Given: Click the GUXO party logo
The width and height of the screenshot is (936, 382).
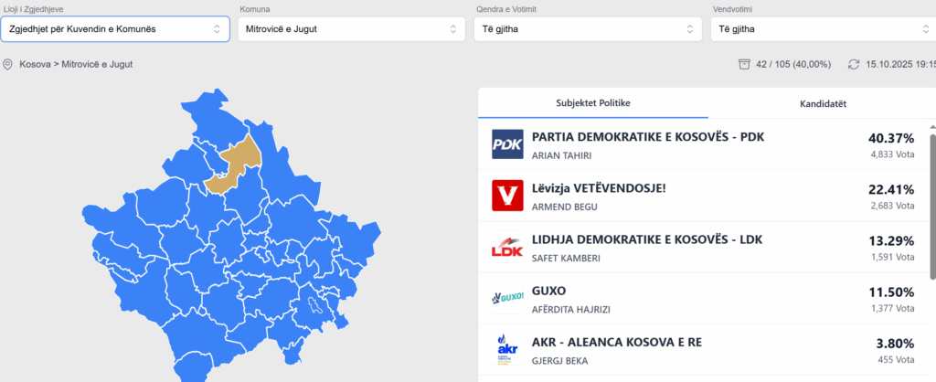Looking at the screenshot, I should (506, 298).
